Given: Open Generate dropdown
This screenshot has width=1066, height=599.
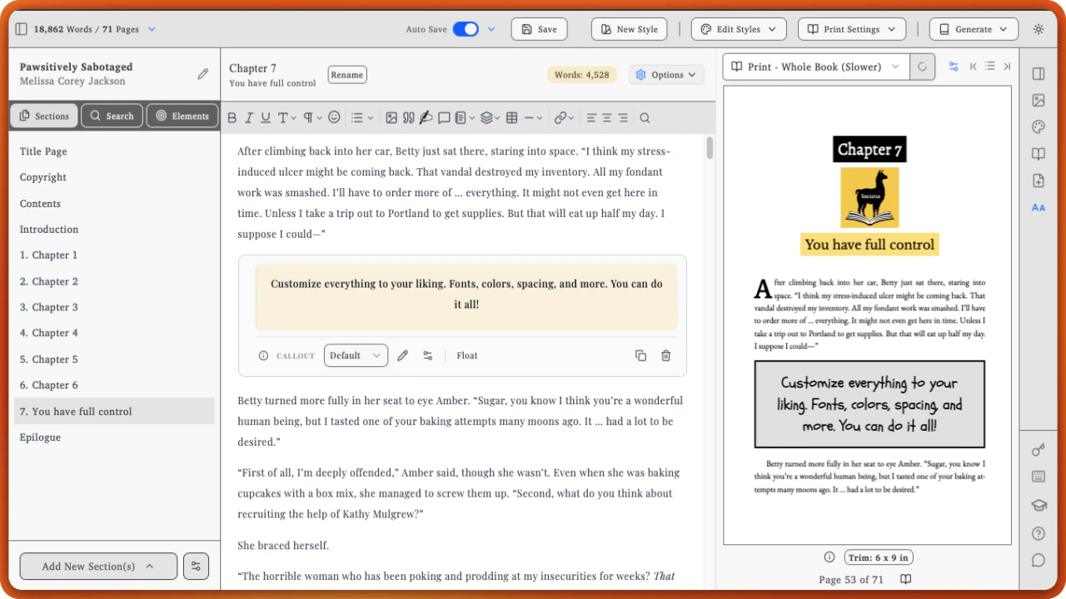Looking at the screenshot, I should pos(974,29).
